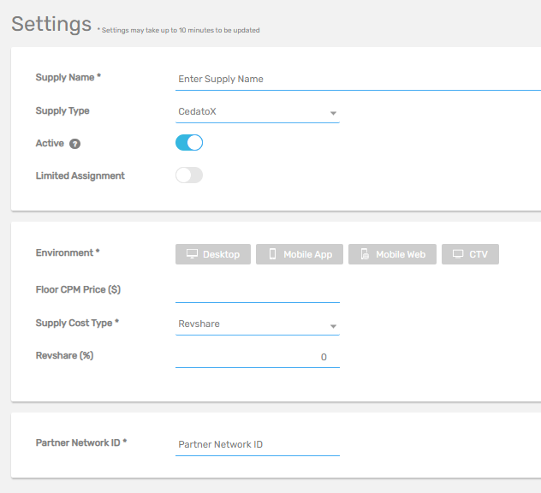Click the Settings page heading
The height and width of the screenshot is (493, 541).
[x=51, y=24]
